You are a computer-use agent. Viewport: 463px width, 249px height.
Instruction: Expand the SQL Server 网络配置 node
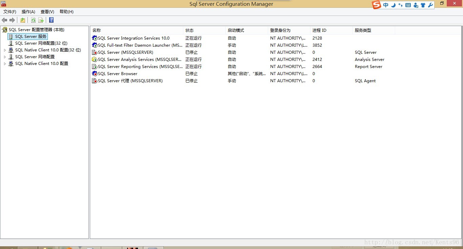pos(5,57)
